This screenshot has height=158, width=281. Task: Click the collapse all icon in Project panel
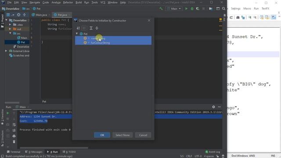pyautogui.click(x=25, y=15)
